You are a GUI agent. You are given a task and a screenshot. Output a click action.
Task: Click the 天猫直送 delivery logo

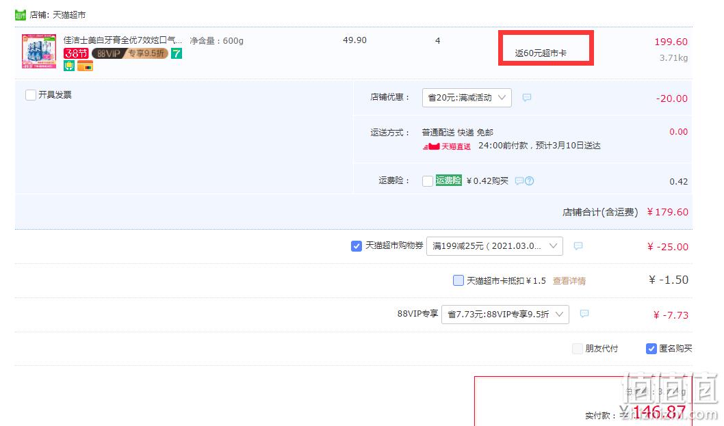pyautogui.click(x=447, y=146)
